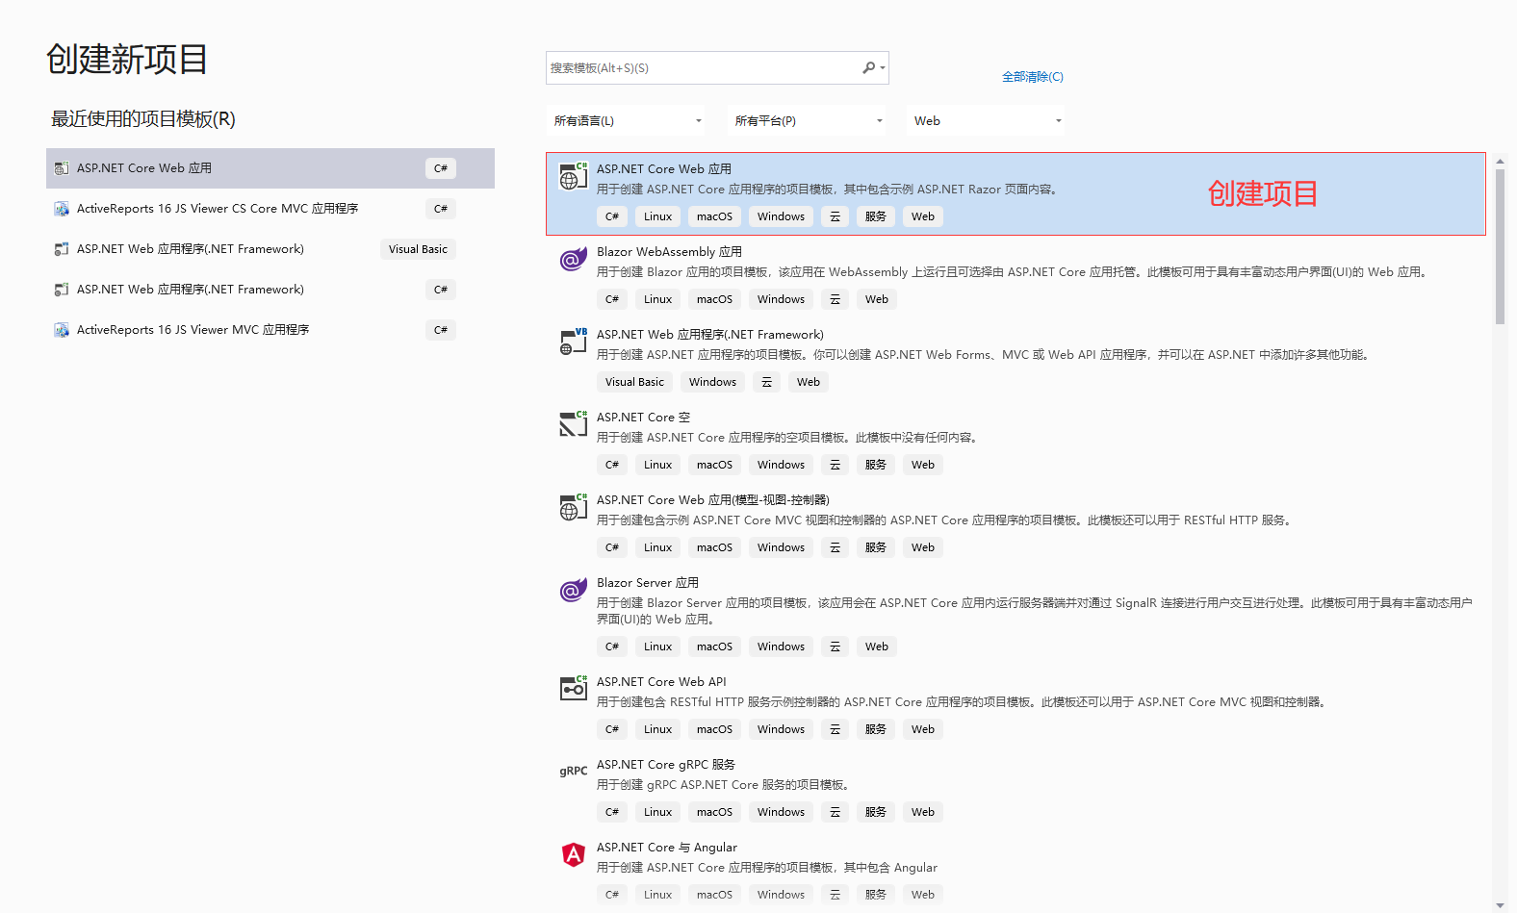Click the ASP.NET Core 空 template icon
This screenshot has height=913, width=1517.
coord(574,424)
